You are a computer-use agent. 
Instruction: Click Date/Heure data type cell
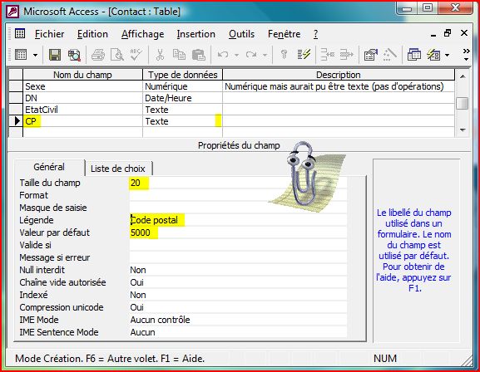click(x=182, y=98)
